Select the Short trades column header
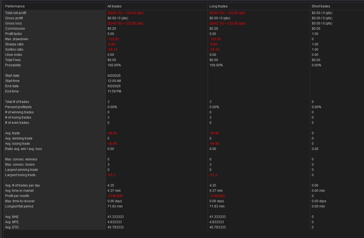364x238 pixels. click(337, 6)
